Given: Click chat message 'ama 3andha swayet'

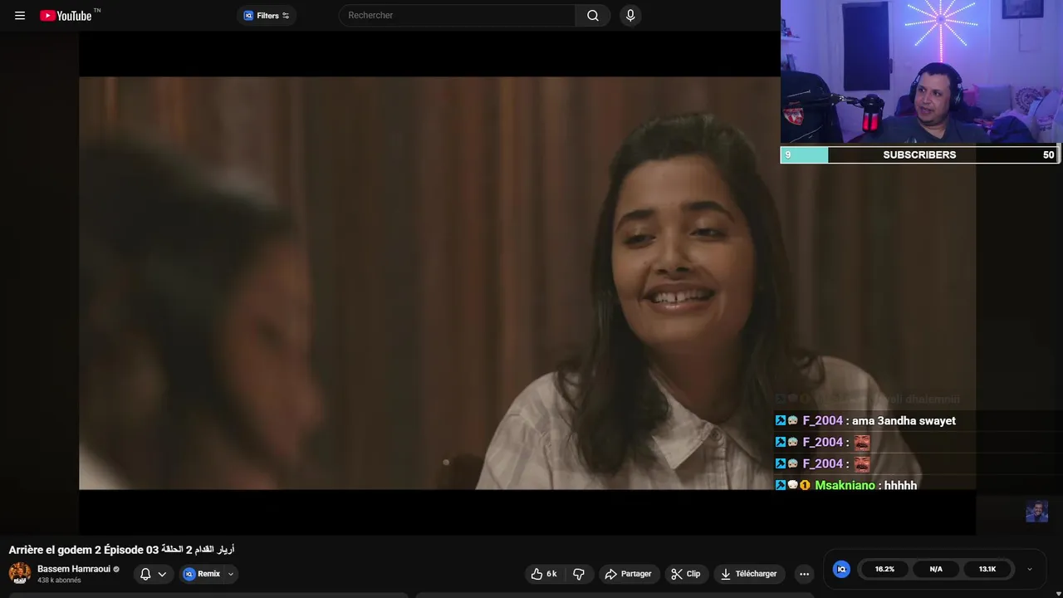Looking at the screenshot, I should click(x=904, y=421).
